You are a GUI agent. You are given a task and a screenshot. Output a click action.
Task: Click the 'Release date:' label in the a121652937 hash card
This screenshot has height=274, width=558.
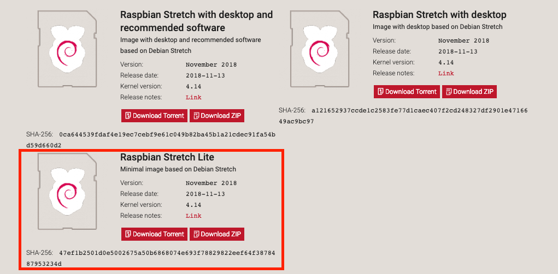(392, 51)
